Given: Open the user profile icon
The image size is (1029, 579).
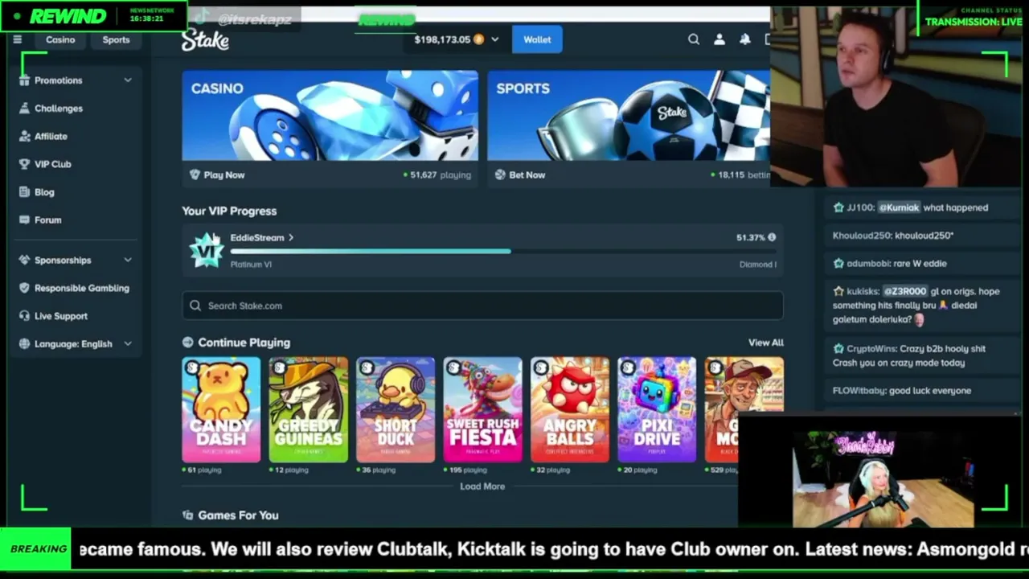Looking at the screenshot, I should point(719,39).
